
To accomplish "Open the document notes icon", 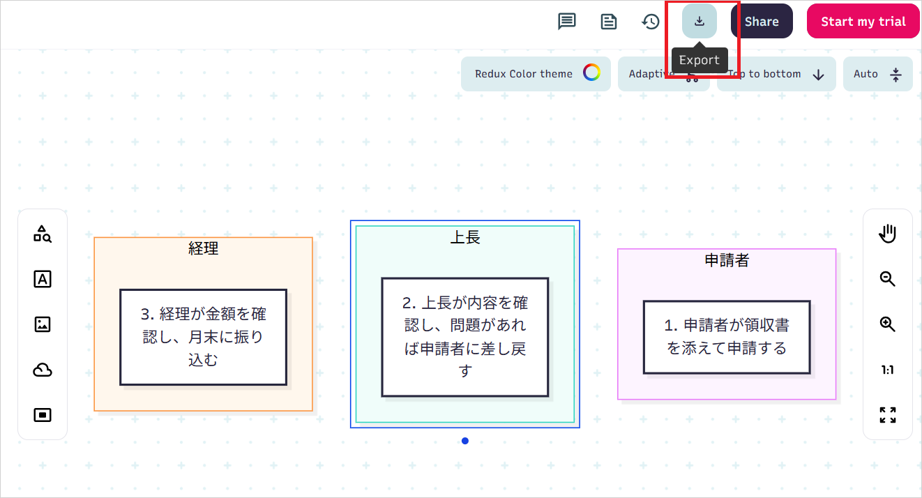I will pos(609,22).
